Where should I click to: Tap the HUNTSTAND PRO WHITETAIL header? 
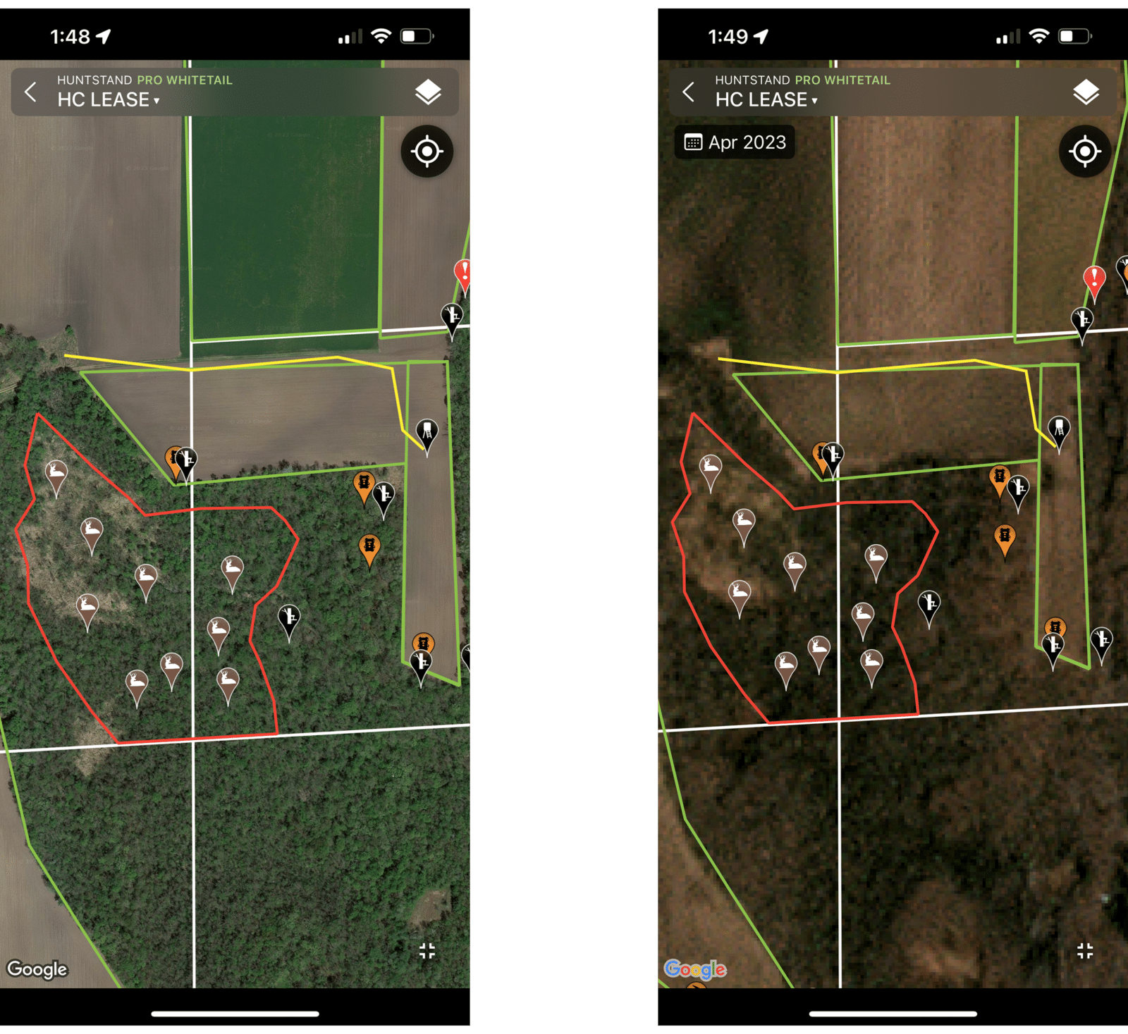(x=145, y=80)
